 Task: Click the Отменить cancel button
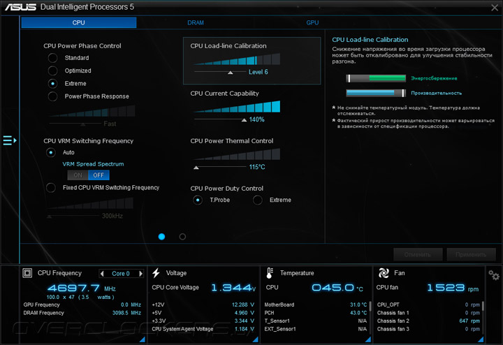tap(418, 255)
